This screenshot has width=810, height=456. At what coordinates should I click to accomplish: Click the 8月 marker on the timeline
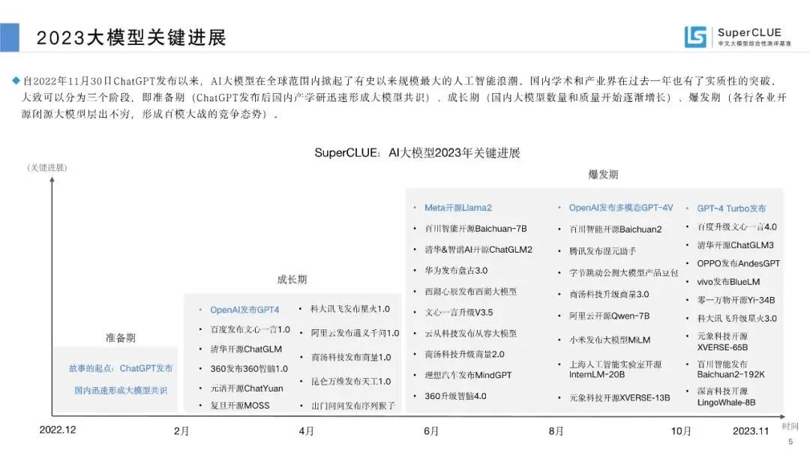point(556,430)
